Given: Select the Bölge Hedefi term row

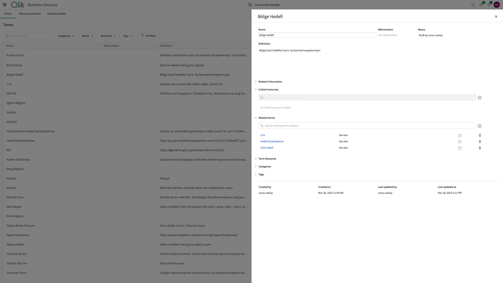Looking at the screenshot, I should (x=127, y=75).
